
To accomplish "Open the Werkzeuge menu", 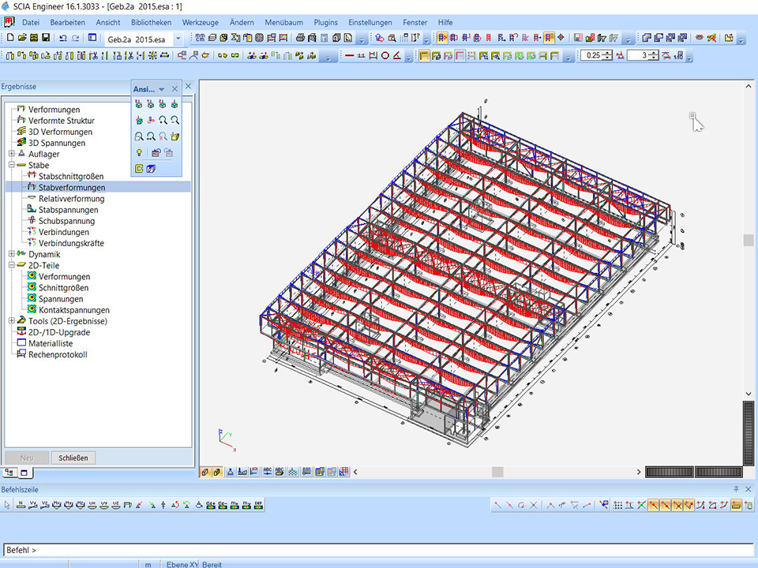I will click(200, 23).
